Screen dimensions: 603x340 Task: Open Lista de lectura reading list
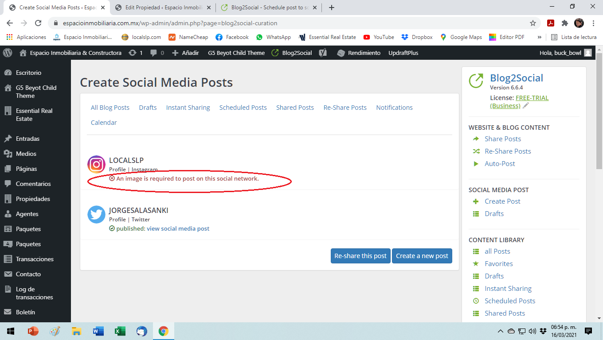click(574, 37)
